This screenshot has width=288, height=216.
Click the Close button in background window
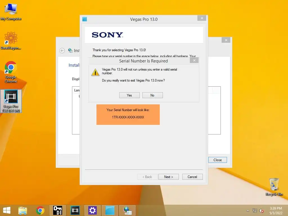pyautogui.click(x=217, y=160)
